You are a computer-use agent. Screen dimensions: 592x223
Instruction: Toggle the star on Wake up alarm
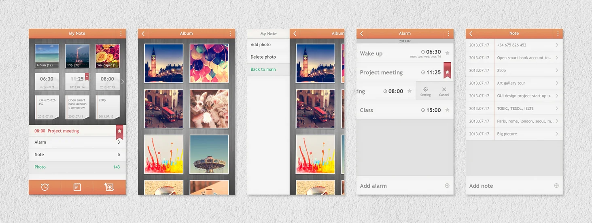click(x=447, y=53)
